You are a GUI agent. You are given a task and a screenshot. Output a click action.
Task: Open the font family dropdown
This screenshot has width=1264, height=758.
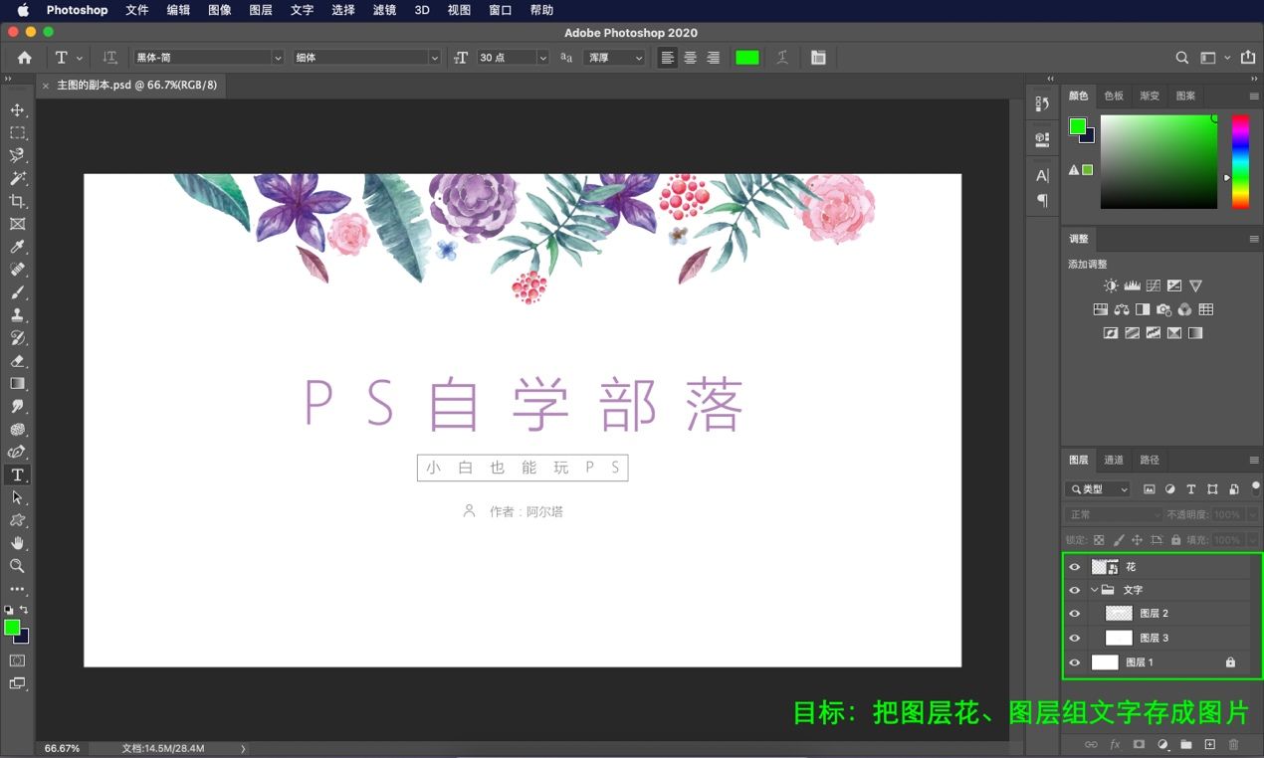pyautogui.click(x=277, y=57)
